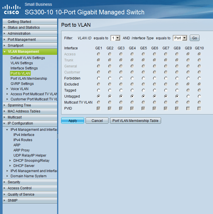Viewport: 213px width, 214px height.
Task: Open GVRP Settings page
Action: coord(22,84)
